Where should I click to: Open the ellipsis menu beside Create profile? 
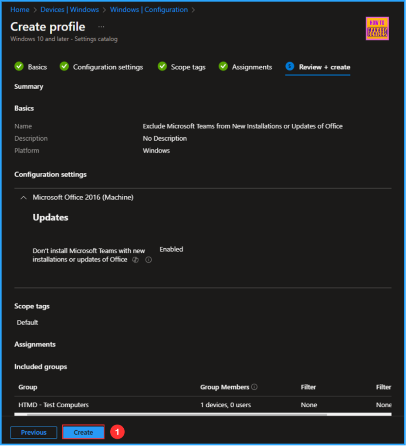pos(101,27)
